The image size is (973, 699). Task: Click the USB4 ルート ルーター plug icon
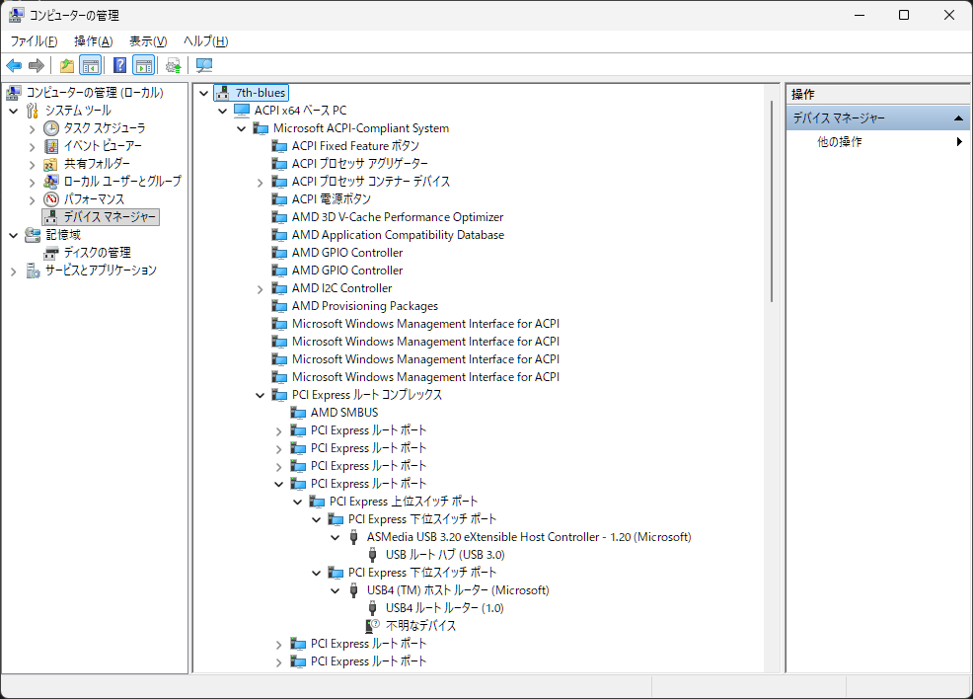tap(372, 608)
